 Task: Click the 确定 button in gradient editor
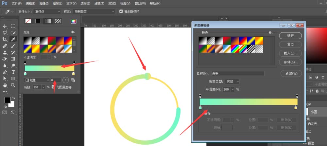point(290,36)
